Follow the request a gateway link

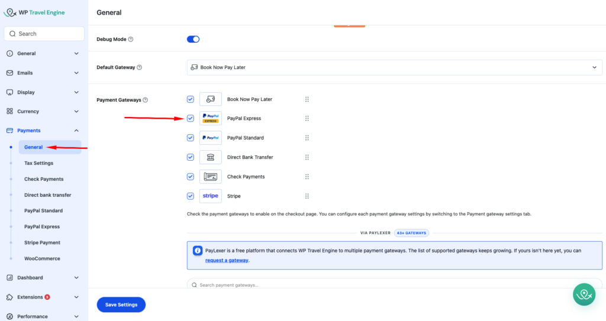point(227,260)
